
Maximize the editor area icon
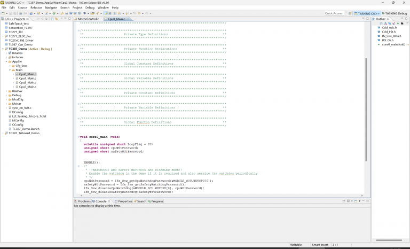[x=367, y=19]
